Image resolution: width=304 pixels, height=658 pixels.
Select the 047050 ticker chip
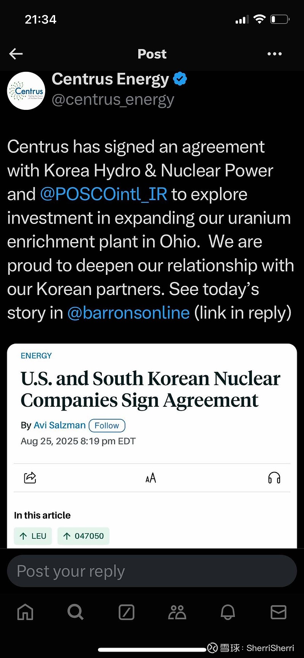click(83, 536)
